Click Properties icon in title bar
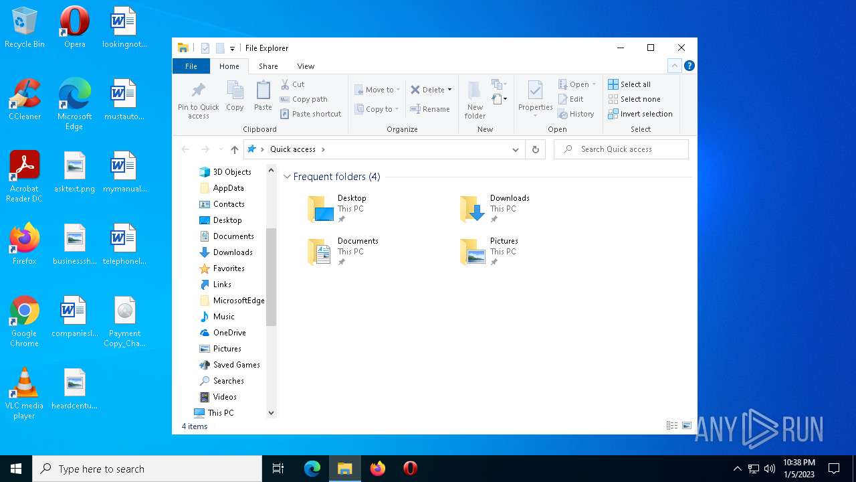 205,48
